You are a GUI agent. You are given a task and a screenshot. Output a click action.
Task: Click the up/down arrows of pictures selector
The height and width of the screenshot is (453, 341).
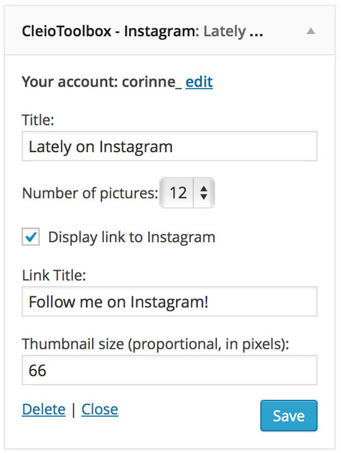[204, 192]
